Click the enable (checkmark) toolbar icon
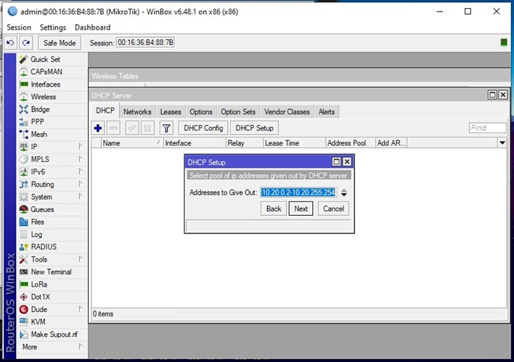 click(x=132, y=128)
